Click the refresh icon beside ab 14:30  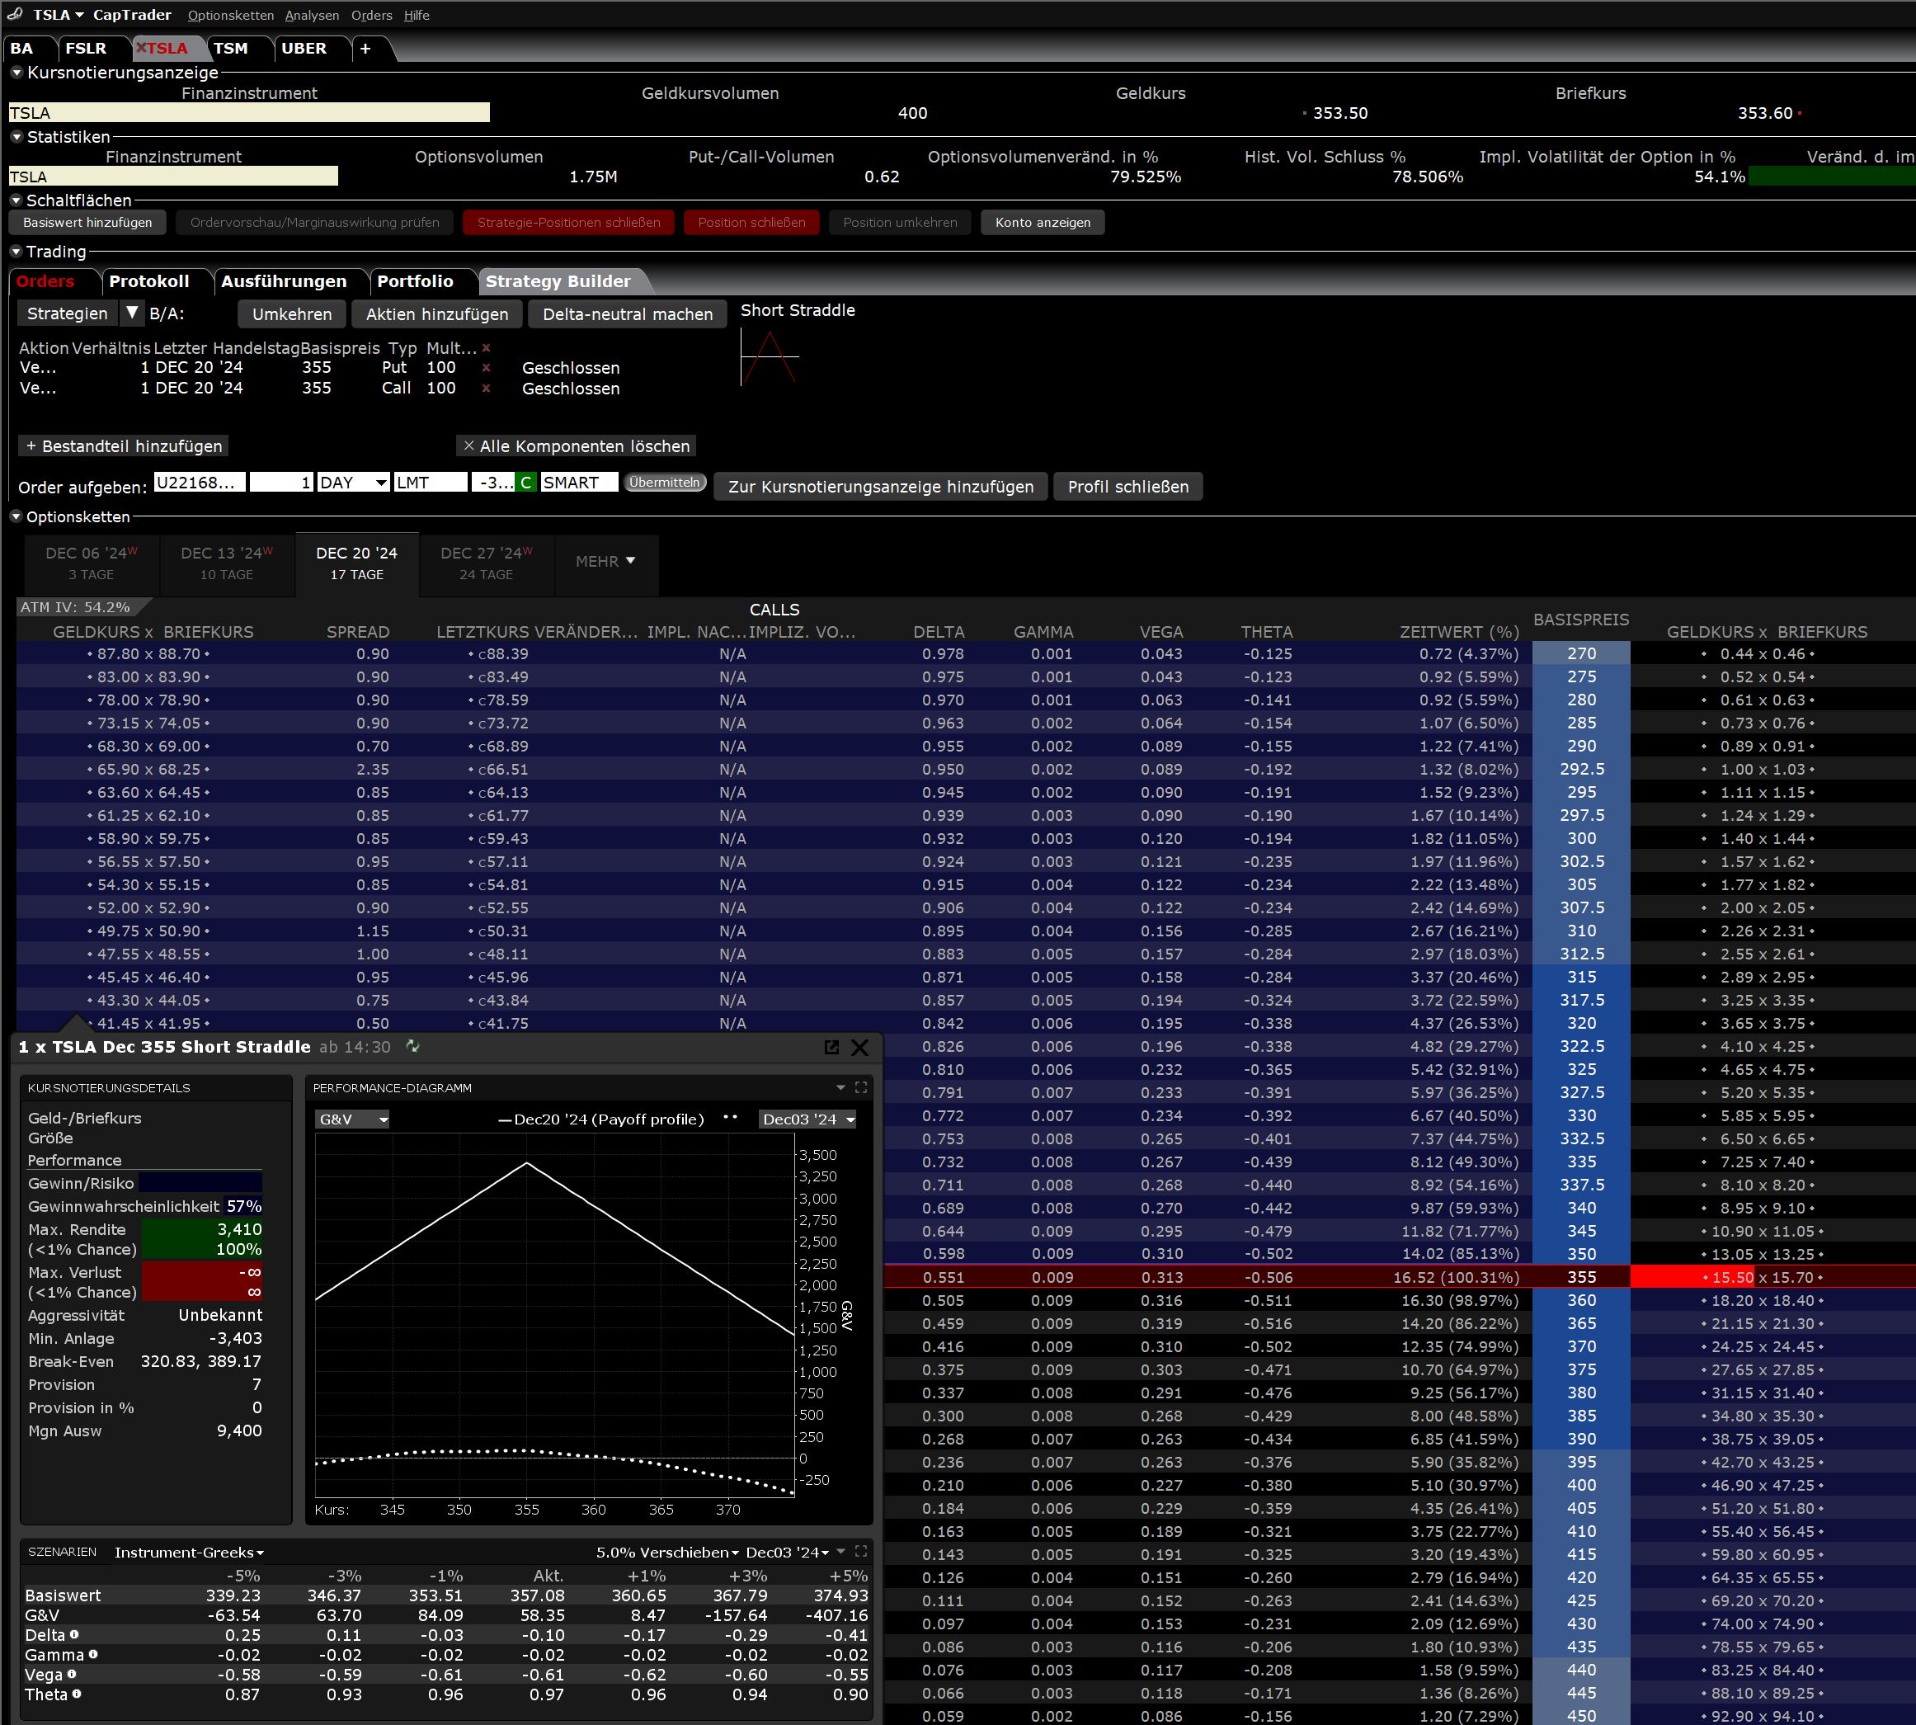point(413,1046)
